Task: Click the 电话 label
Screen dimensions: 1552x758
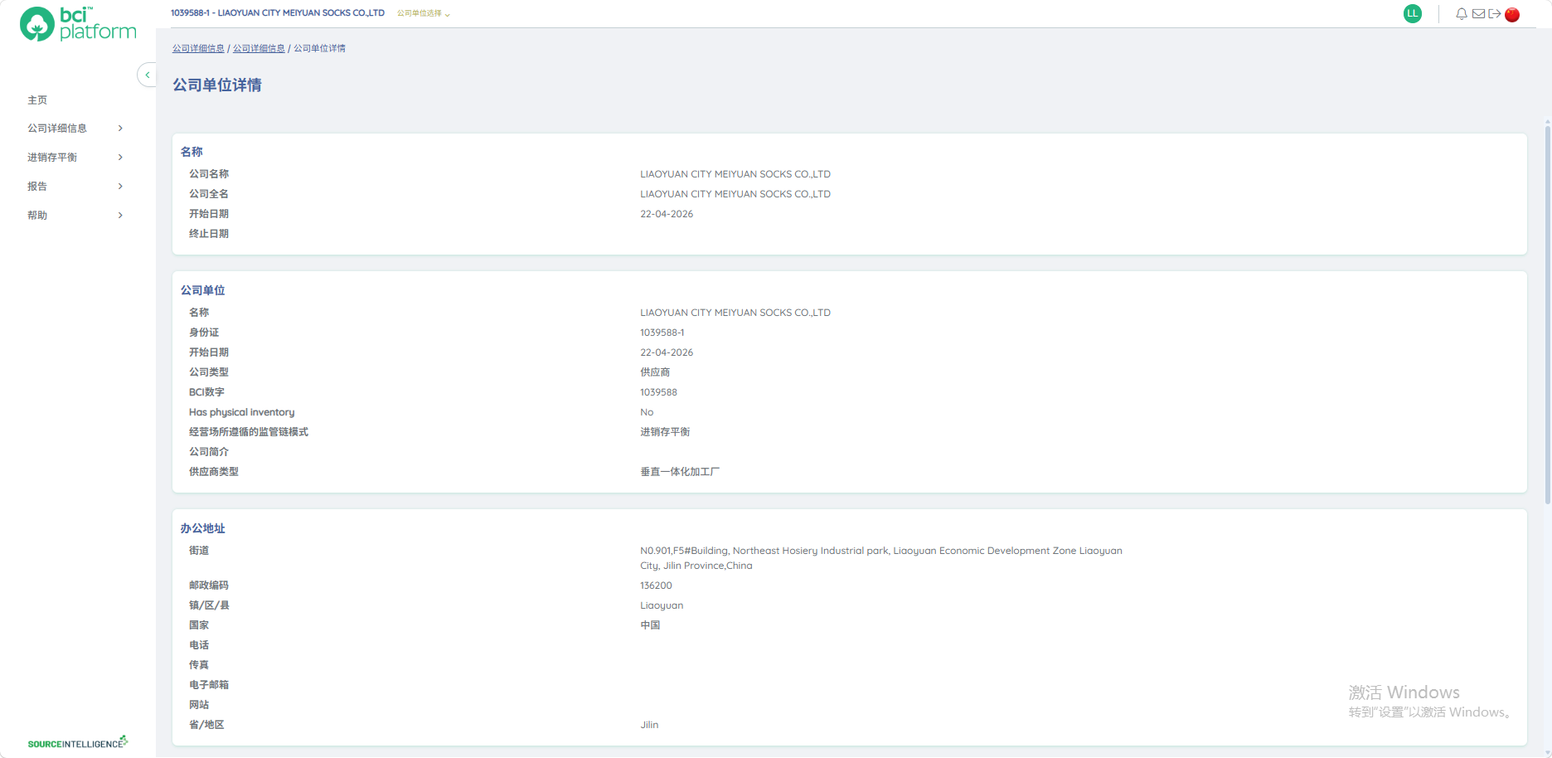Action: coord(199,645)
